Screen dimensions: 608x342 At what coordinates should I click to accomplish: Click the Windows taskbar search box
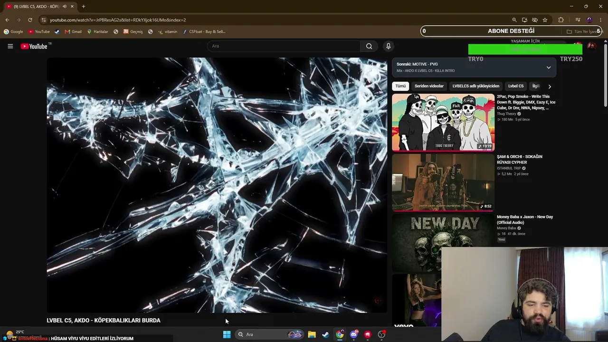(x=270, y=334)
